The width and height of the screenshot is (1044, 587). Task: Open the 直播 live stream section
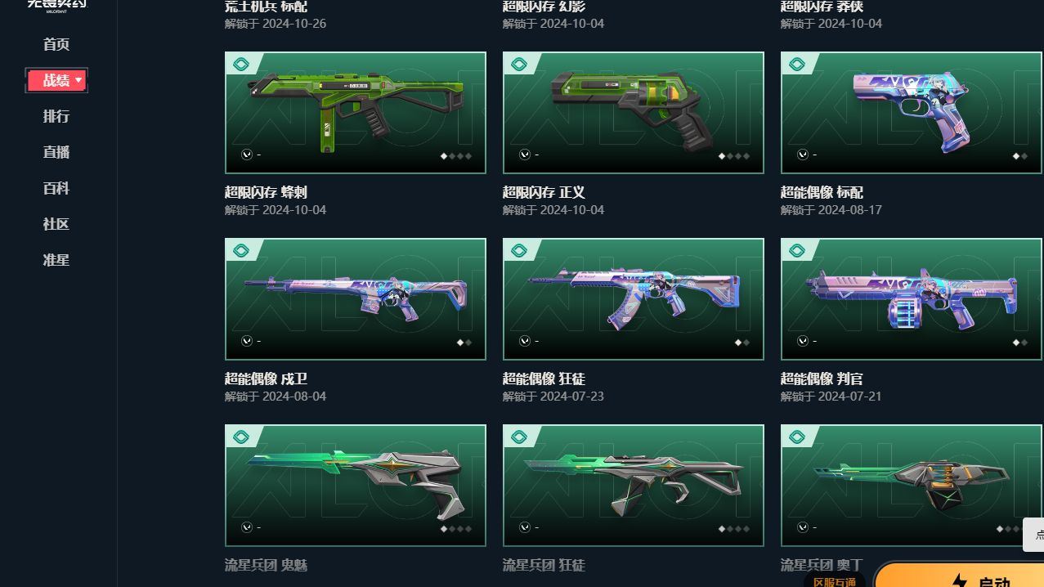click(x=56, y=152)
